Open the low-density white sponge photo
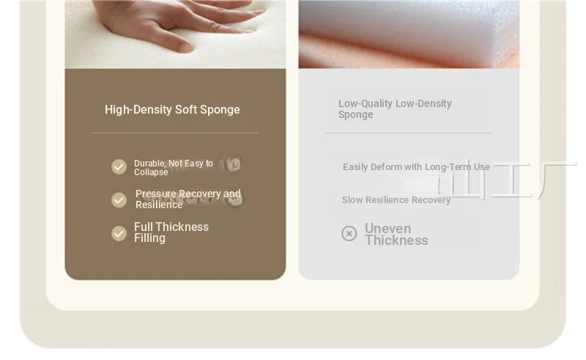Viewport: 586px width, 360px height. [x=409, y=34]
